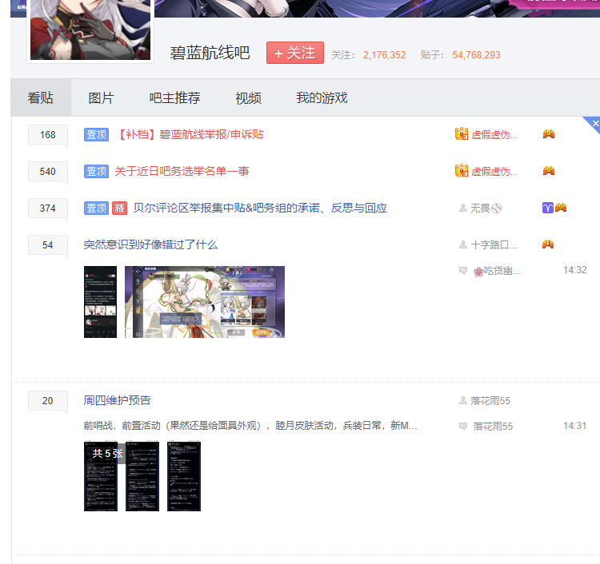Open author 虚假虚伪 of 吧务选举名单 post
The width and height of the screenshot is (600, 564).
(x=494, y=172)
